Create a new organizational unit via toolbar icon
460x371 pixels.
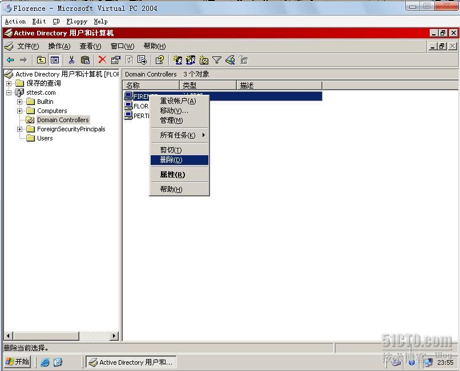coord(204,60)
